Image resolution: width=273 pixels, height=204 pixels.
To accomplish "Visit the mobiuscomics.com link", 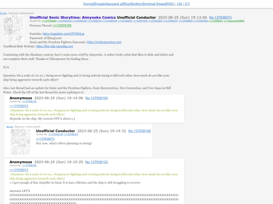I will 104,42.
